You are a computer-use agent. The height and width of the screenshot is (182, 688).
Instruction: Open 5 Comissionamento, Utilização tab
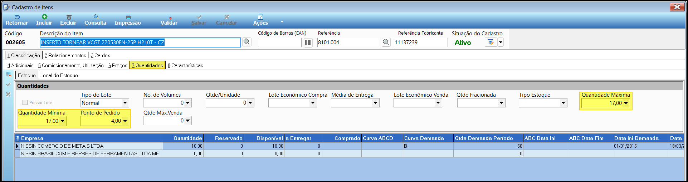click(71, 65)
